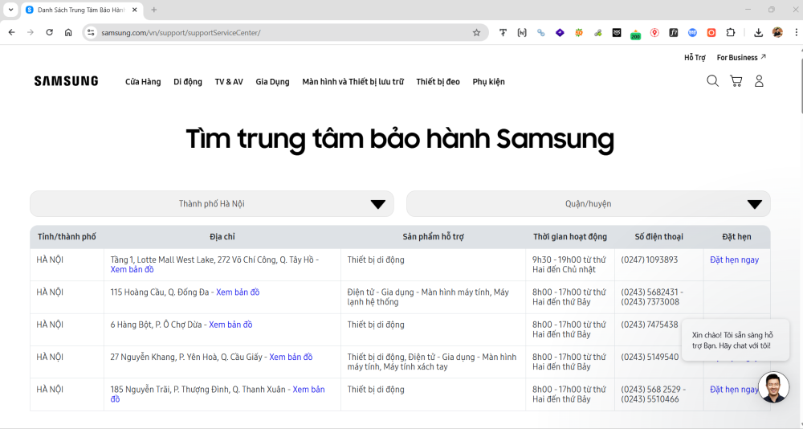
Task: Click phone number (0247) 1093893
Action: [x=650, y=259]
